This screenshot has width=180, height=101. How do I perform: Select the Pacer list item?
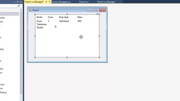point(39,21)
